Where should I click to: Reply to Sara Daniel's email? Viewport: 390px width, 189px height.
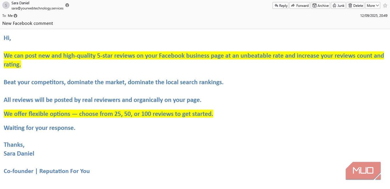[280, 5]
